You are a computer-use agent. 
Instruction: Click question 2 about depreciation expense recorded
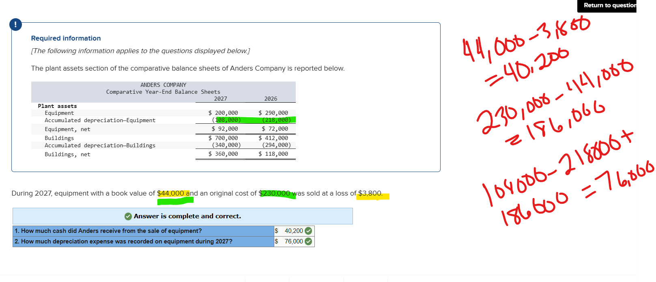point(123,241)
